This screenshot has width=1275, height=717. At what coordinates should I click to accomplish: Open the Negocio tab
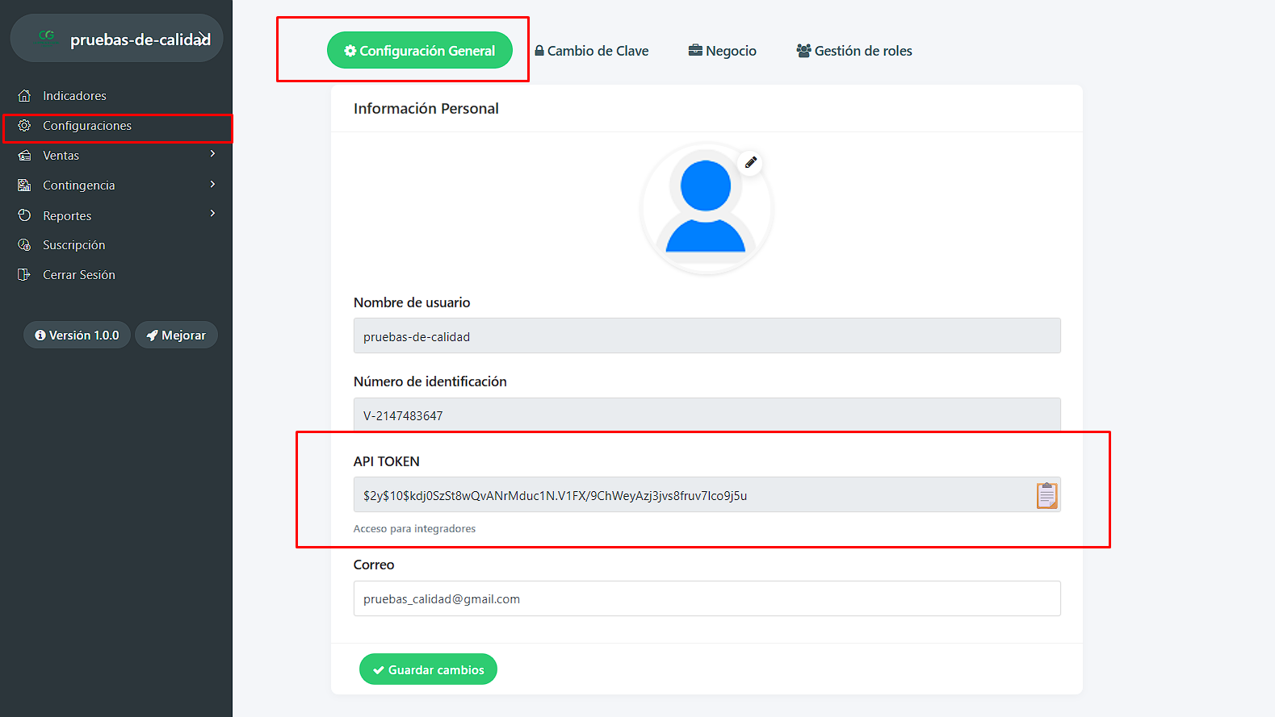click(723, 51)
